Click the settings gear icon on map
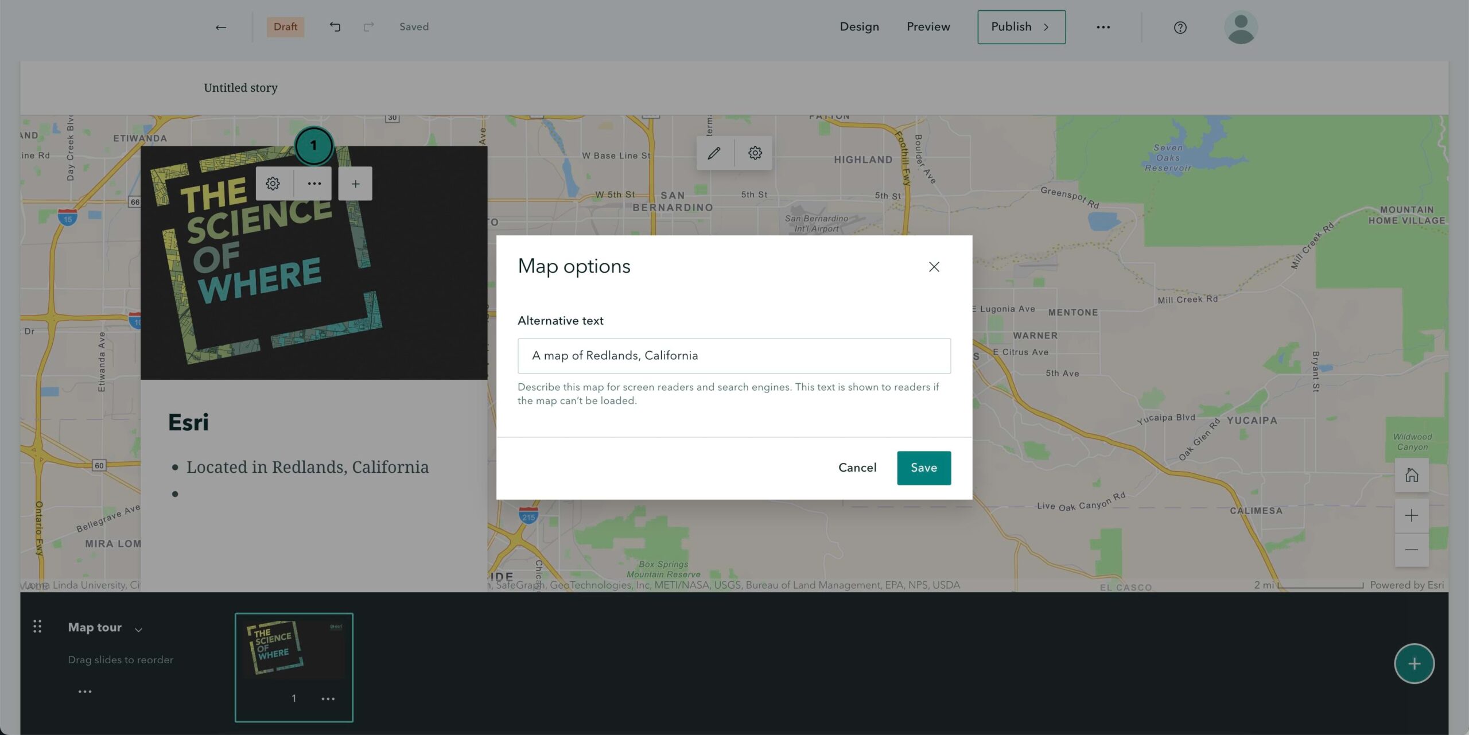The image size is (1469, 735). (x=753, y=153)
